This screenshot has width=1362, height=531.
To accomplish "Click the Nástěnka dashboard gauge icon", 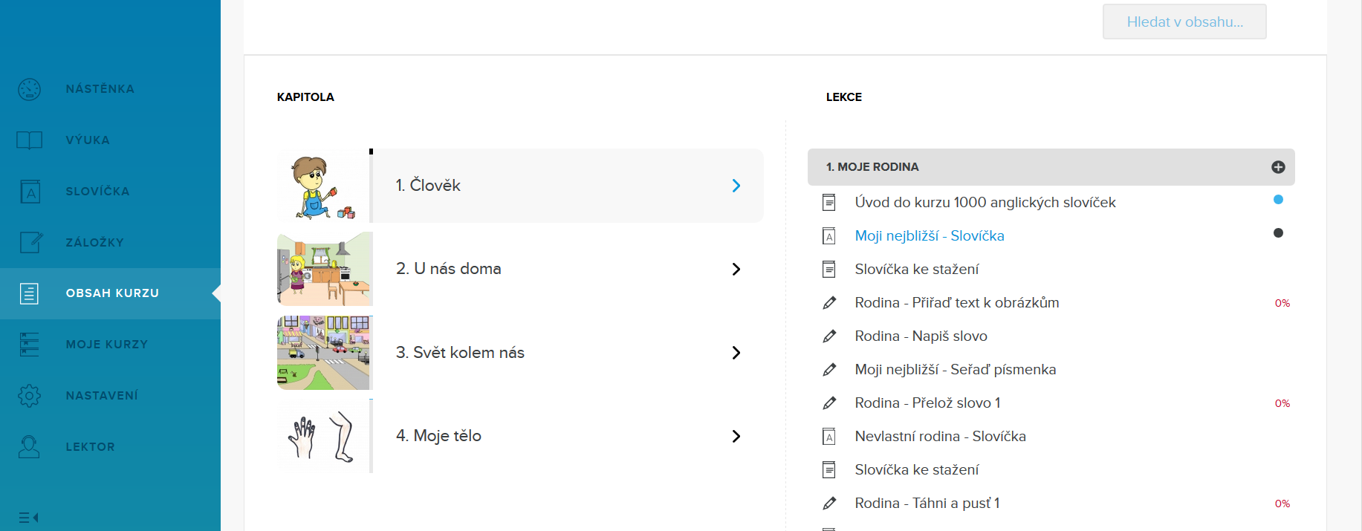I will click(30, 89).
